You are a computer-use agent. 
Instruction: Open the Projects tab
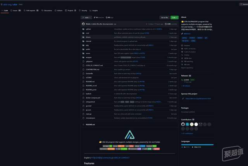coord(71,10)
